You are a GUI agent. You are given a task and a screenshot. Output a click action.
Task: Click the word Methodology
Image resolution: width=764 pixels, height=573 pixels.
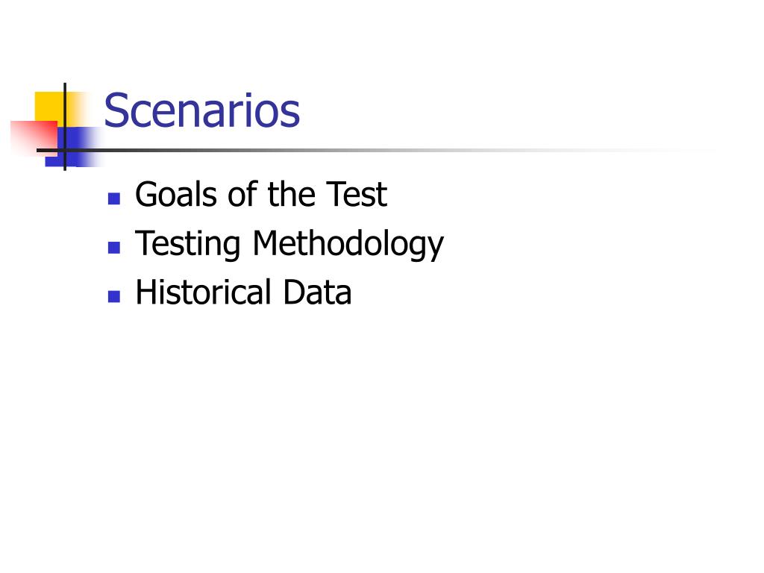348,245
